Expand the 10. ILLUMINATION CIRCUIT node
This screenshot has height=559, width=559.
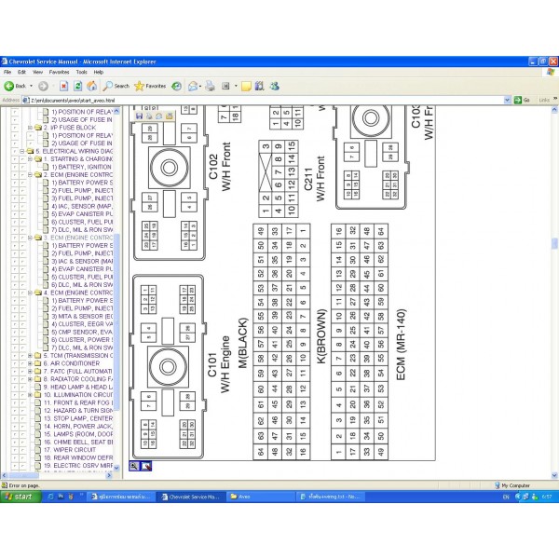tap(31, 395)
